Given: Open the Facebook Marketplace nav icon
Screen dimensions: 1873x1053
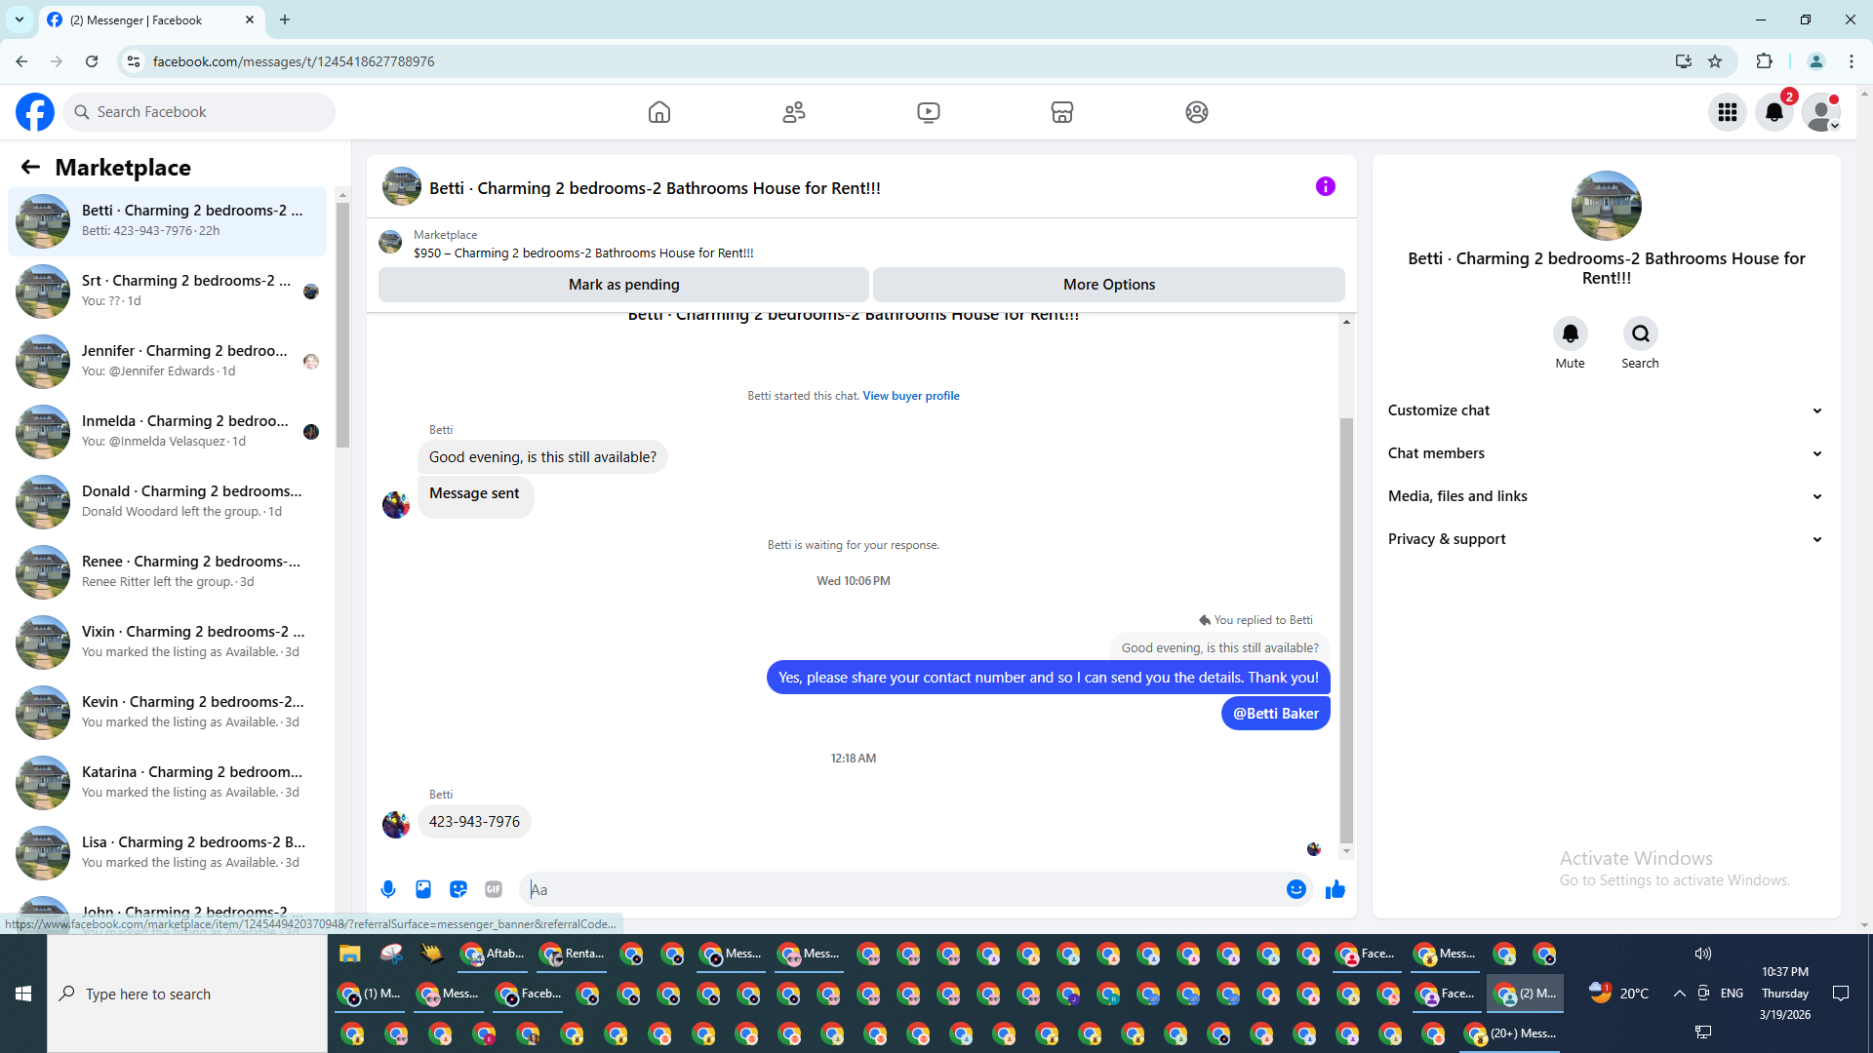Looking at the screenshot, I should 1062,112.
